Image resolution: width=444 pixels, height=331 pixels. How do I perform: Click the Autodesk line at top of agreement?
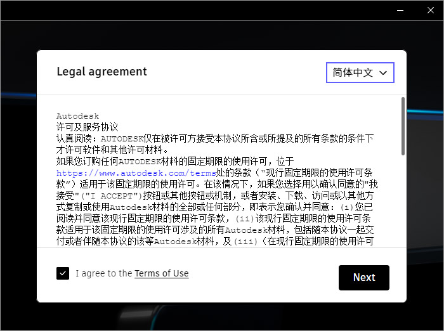77,116
